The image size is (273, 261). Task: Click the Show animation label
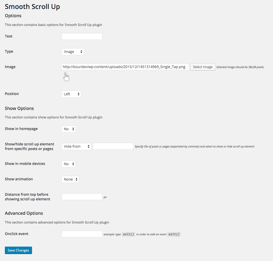[19, 179]
